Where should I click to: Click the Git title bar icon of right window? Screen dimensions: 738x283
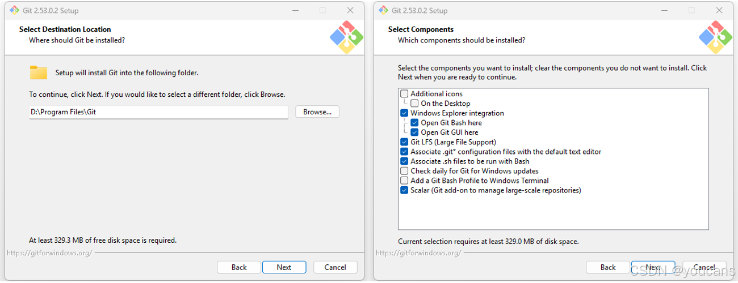point(383,10)
